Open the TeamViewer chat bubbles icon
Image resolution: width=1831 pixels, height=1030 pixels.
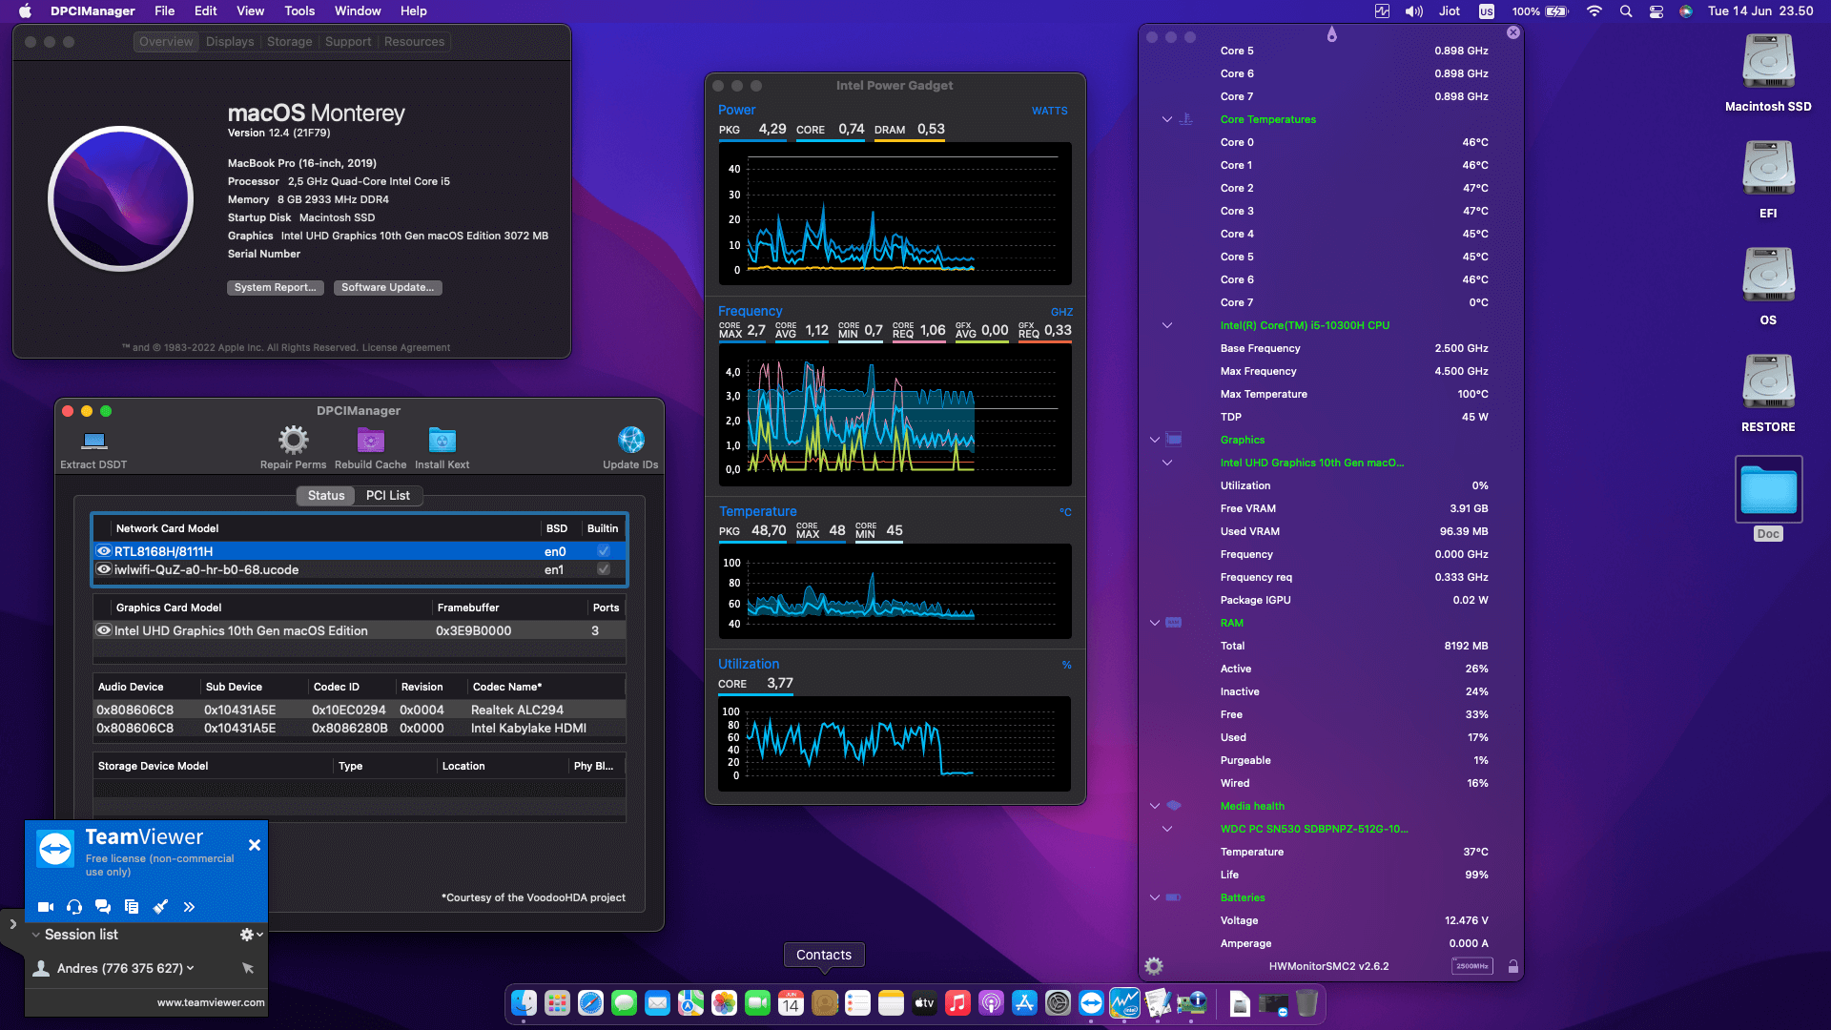pyautogui.click(x=103, y=907)
